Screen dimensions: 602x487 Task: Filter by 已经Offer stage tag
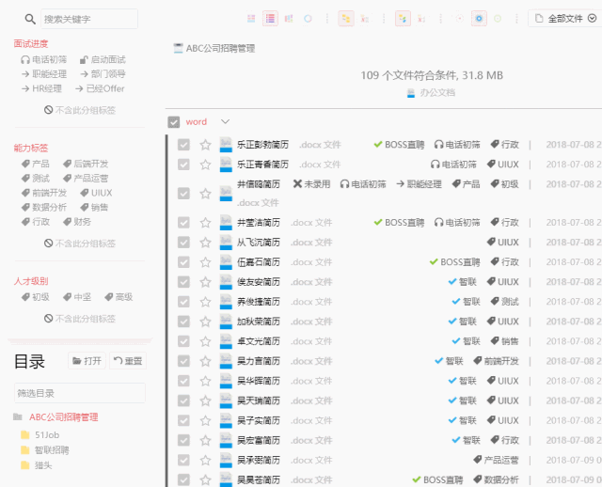coord(100,88)
